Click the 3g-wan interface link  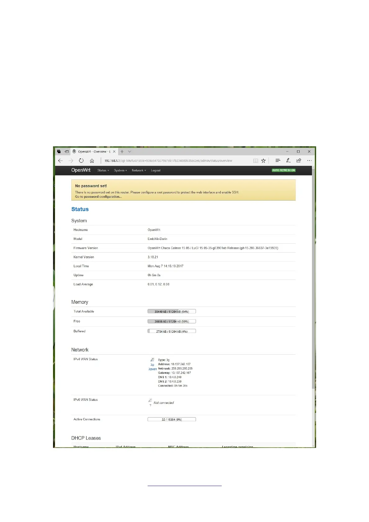(152, 367)
